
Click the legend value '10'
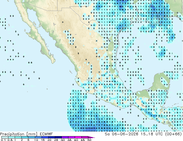pos(36,140)
